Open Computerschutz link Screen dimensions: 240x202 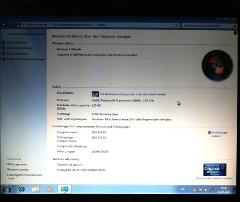coord(17,54)
